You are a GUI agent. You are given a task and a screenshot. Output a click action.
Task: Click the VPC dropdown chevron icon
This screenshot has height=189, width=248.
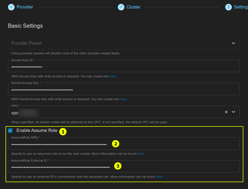pyautogui.click(x=233, y=112)
